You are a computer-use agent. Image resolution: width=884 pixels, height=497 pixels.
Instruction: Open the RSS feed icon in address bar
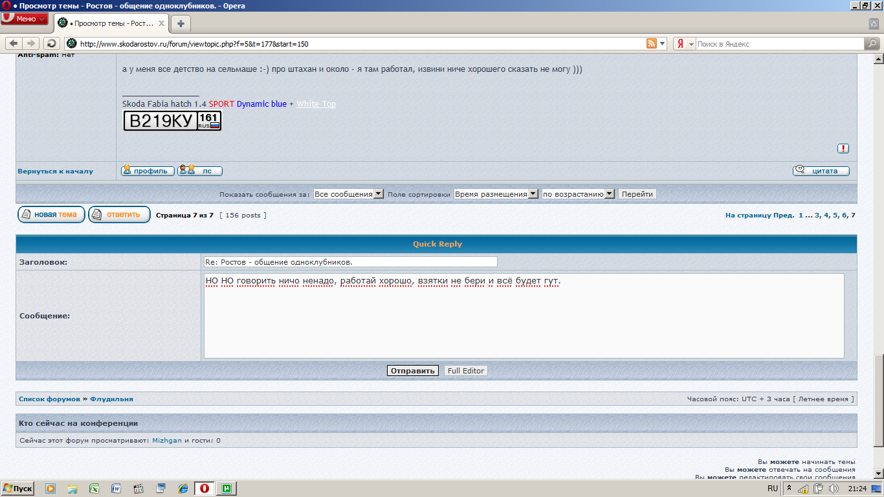click(652, 43)
